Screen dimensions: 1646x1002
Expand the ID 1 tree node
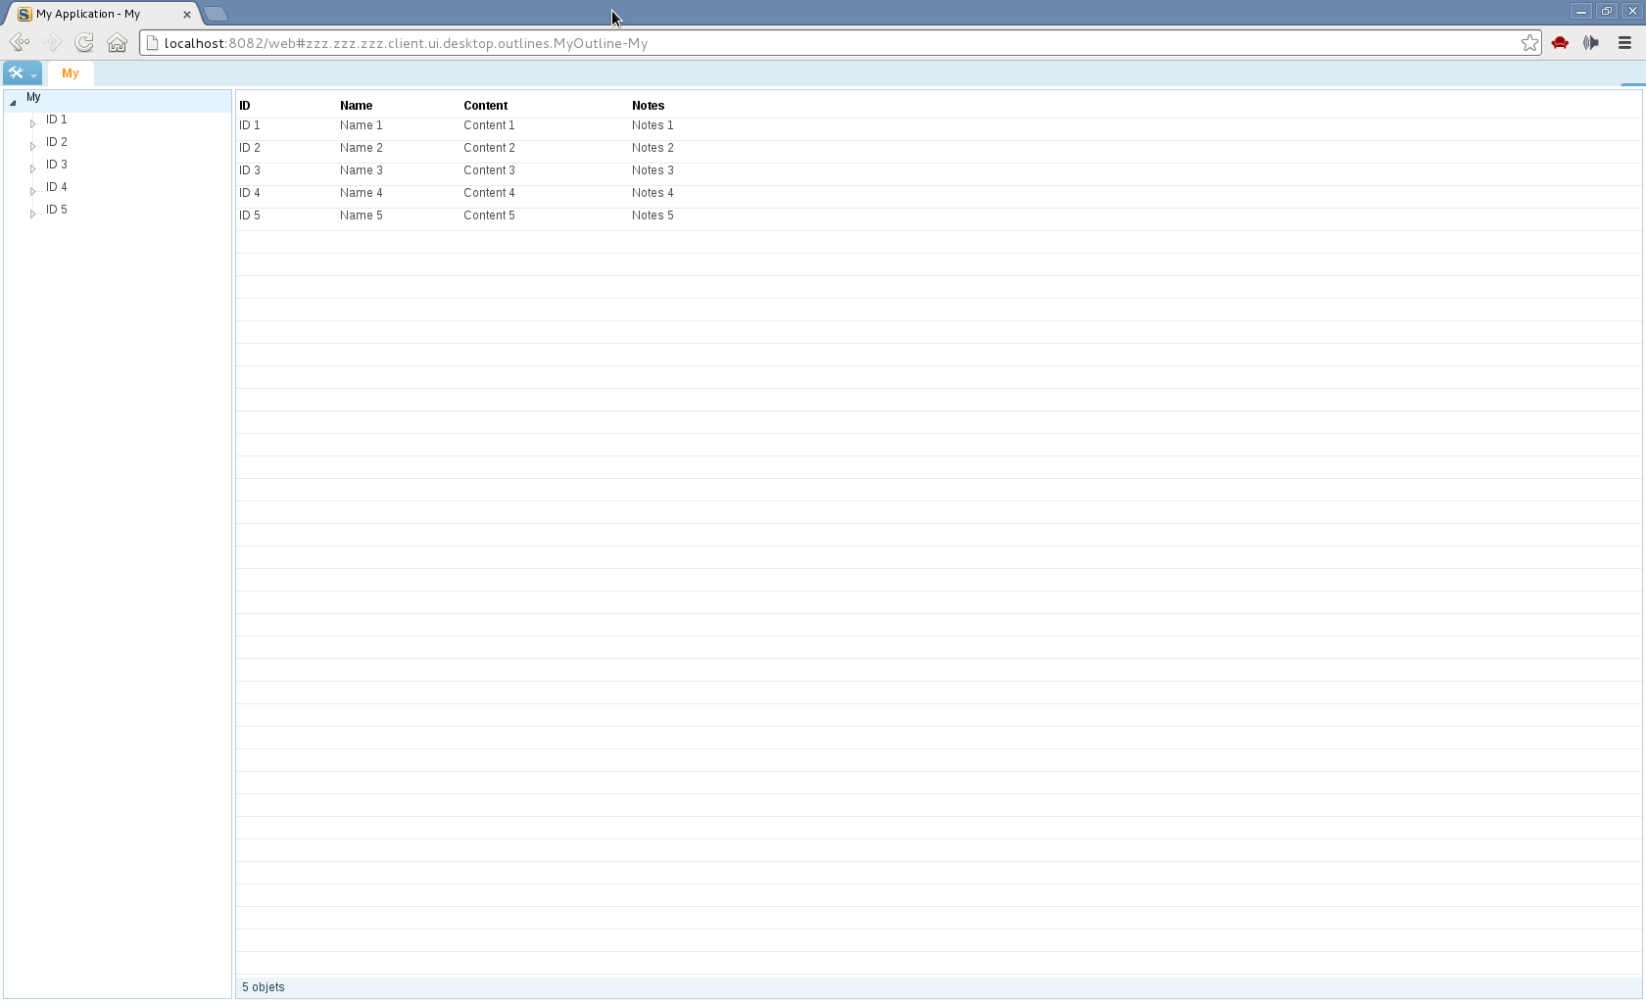point(32,123)
